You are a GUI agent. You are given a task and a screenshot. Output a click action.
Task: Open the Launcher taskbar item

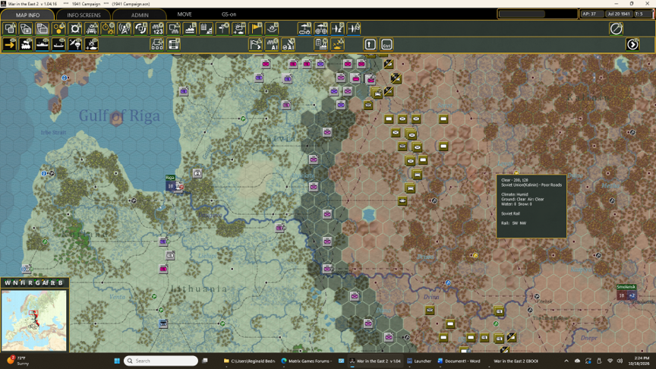[x=419, y=361]
